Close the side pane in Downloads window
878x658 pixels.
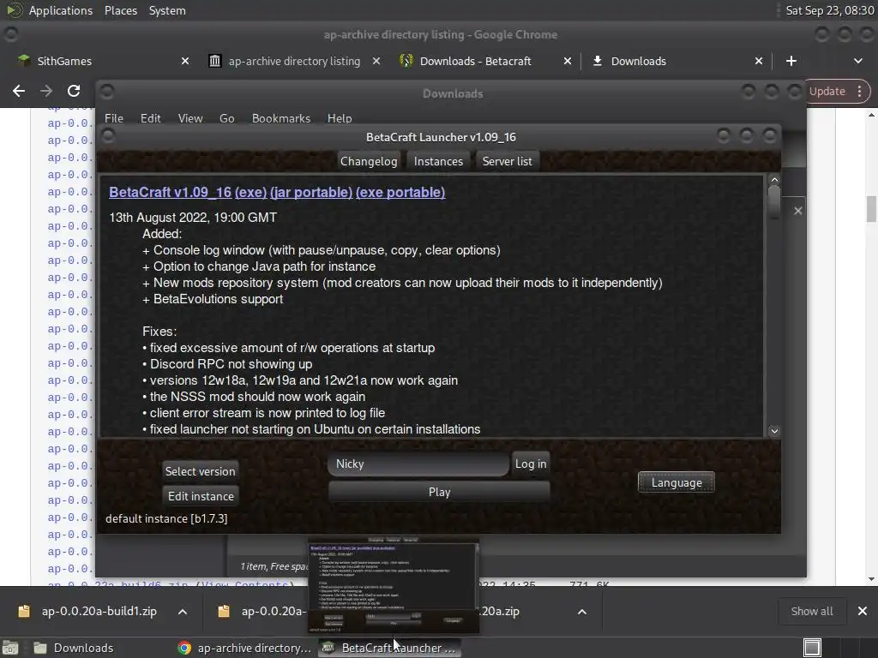(x=798, y=211)
